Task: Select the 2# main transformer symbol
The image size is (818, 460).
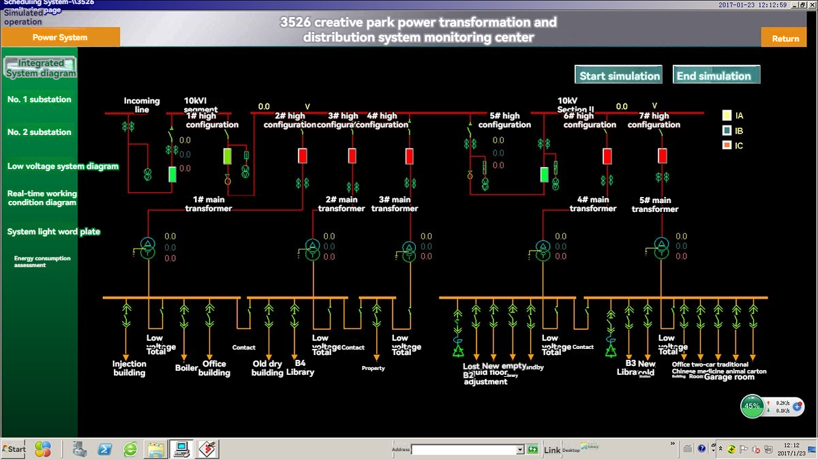Action: [x=312, y=249]
